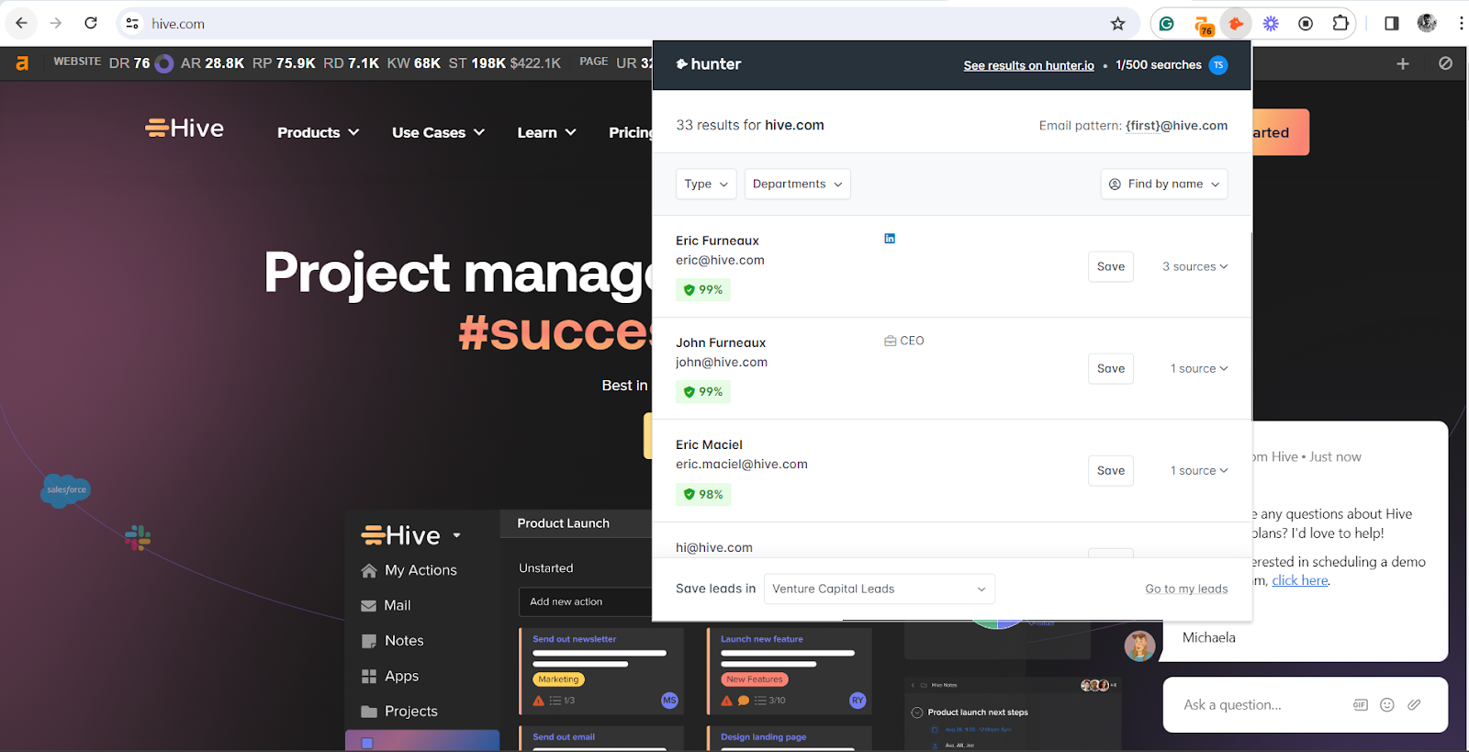Reload the hive.com page
The width and height of the screenshot is (1469, 752).
91,23
